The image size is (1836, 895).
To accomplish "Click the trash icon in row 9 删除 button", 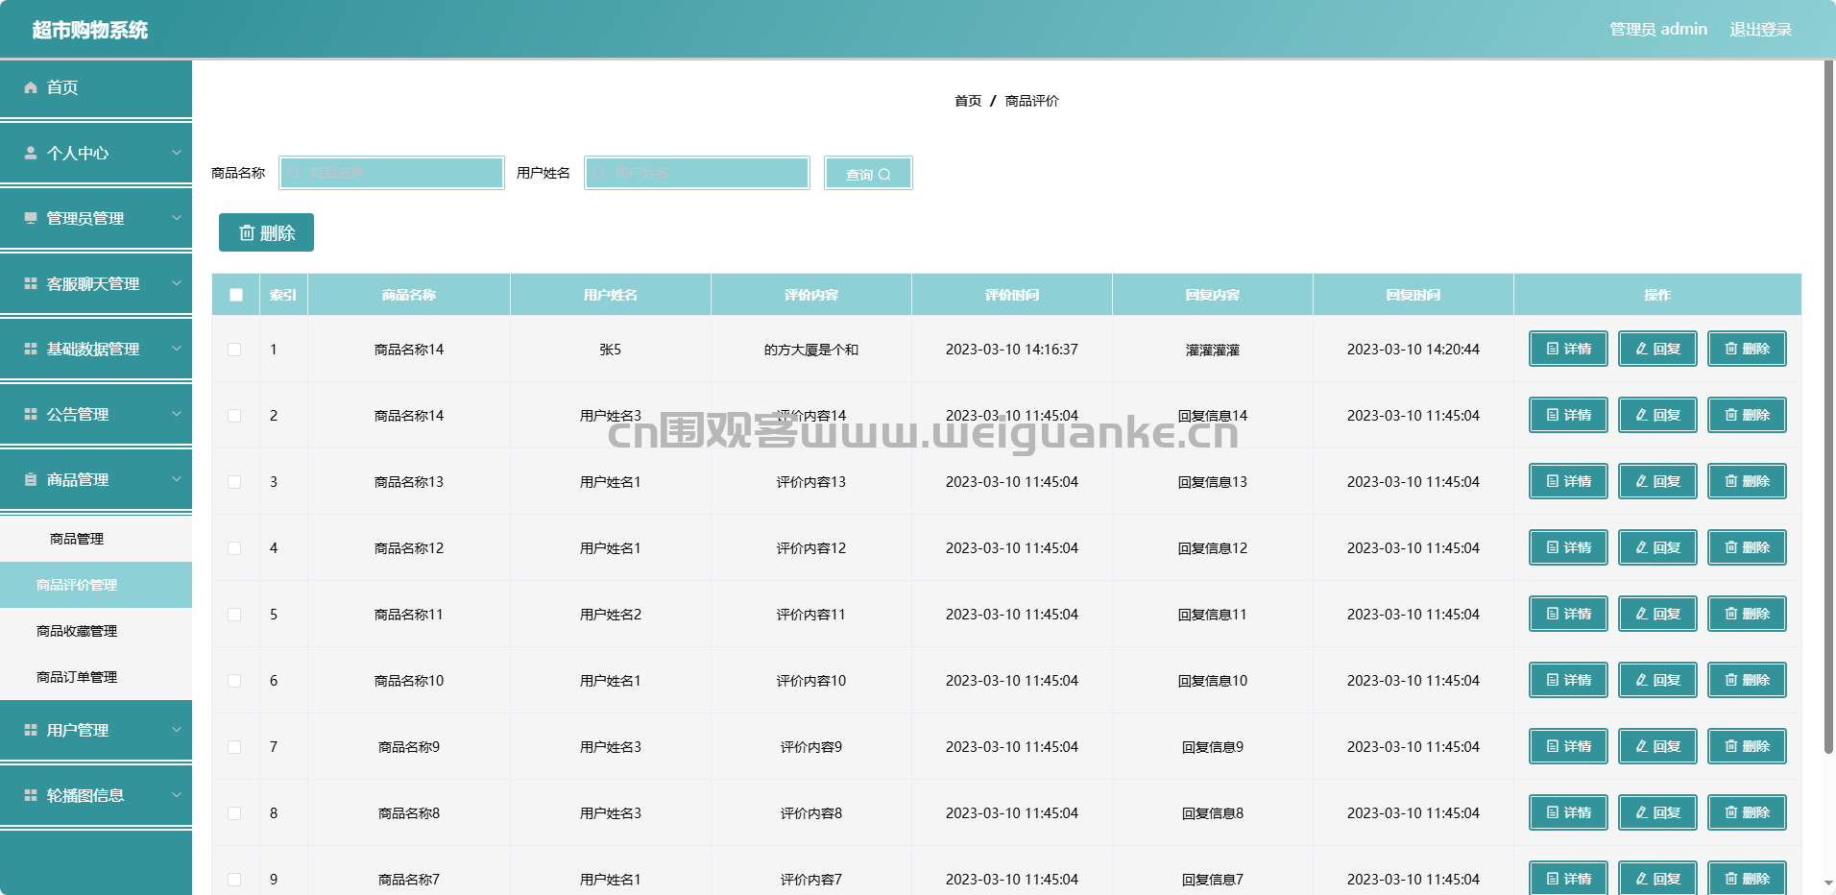I will pyautogui.click(x=1731, y=879).
